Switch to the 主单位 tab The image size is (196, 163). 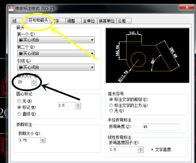(x=89, y=21)
